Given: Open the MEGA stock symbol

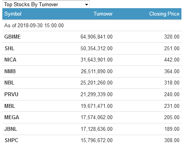Looking at the screenshot, I should click(x=12, y=117).
